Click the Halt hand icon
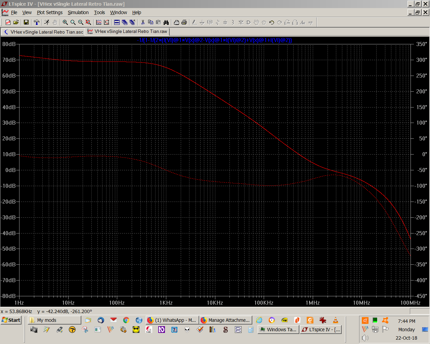The width and height of the screenshot is (430, 344). (55, 23)
